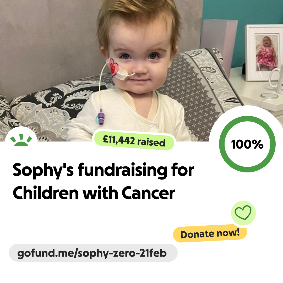Screen dimensions: 283x283
Task: Click the black paisley cushion at left
Action: click(45, 108)
